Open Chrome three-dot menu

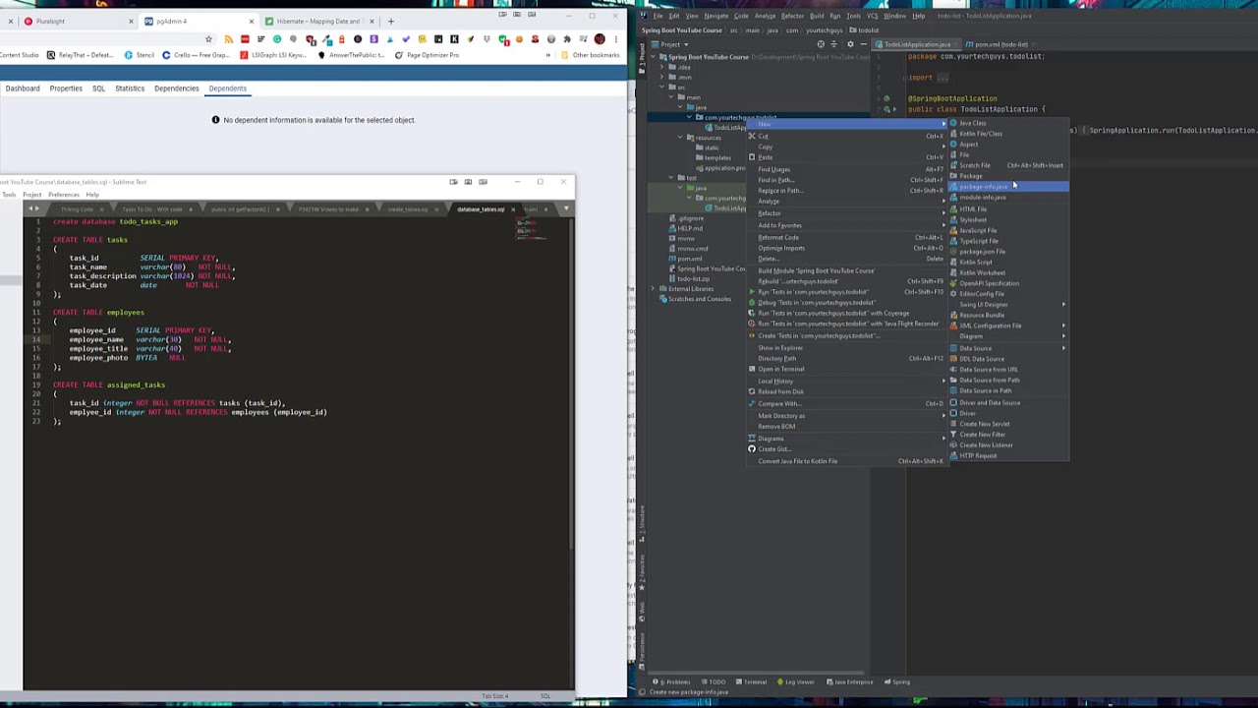click(616, 39)
